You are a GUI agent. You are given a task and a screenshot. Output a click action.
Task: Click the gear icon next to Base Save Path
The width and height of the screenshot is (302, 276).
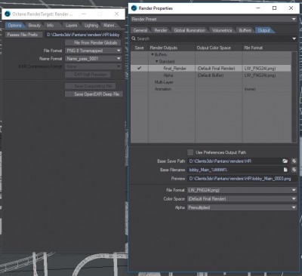click(294, 161)
